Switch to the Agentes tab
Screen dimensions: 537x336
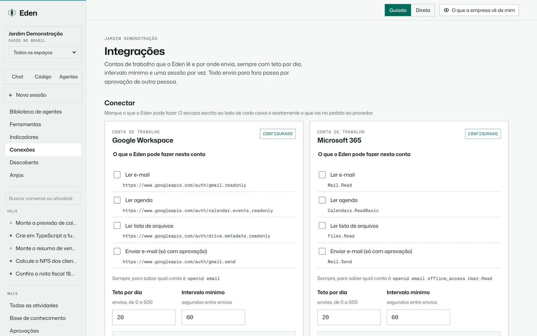click(x=68, y=77)
